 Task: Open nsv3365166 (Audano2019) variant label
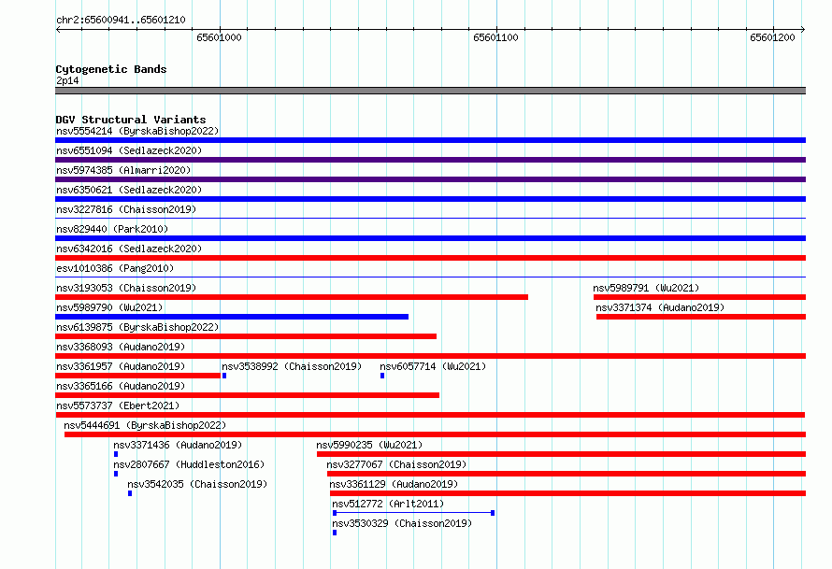click(x=121, y=386)
